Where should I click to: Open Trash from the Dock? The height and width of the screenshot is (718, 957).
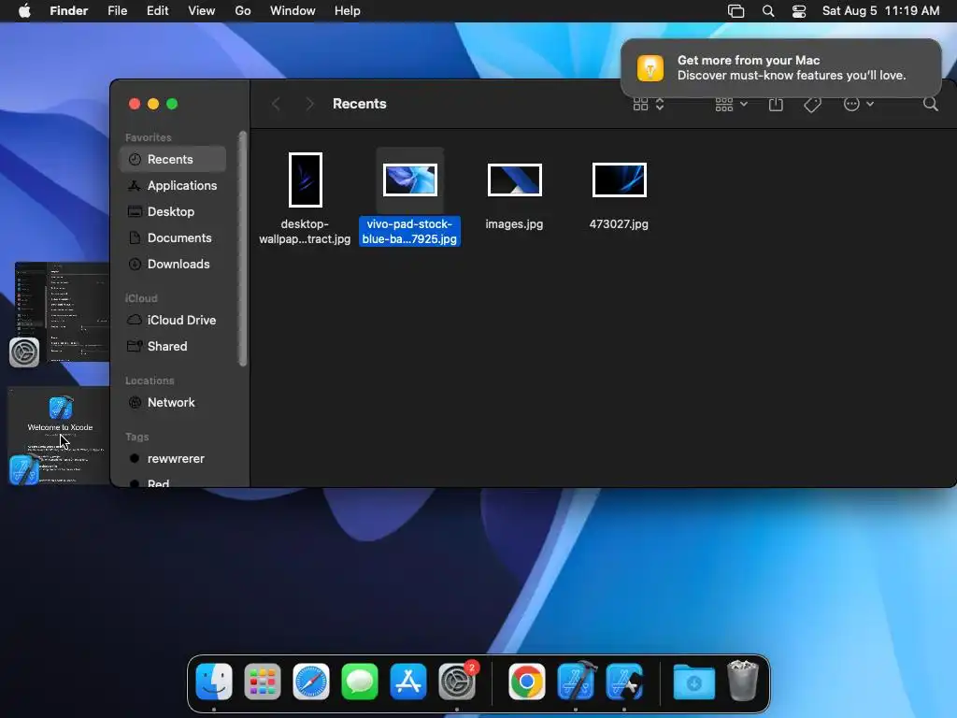coord(743,681)
